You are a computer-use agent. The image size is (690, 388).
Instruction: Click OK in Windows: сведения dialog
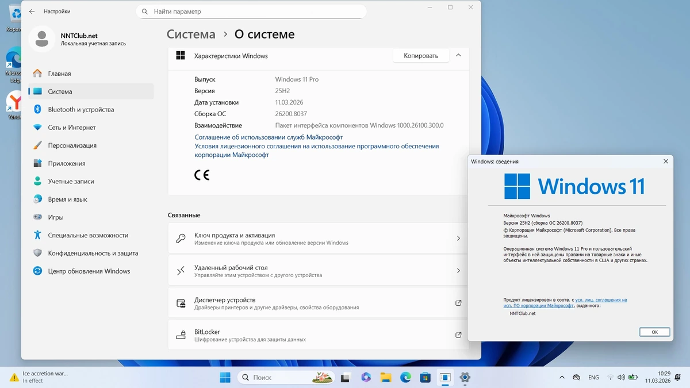pyautogui.click(x=654, y=332)
